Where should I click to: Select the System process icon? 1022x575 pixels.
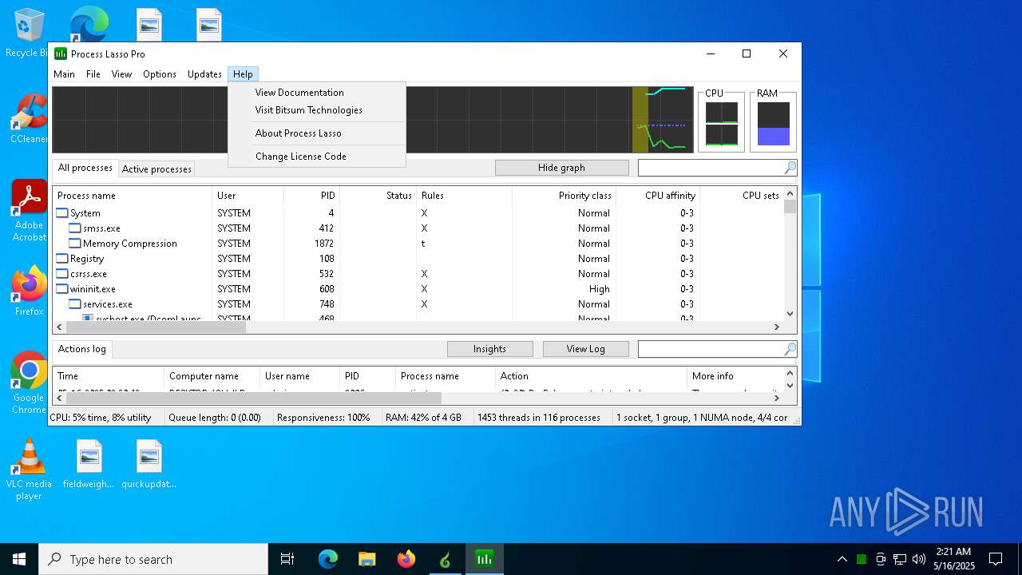point(62,213)
